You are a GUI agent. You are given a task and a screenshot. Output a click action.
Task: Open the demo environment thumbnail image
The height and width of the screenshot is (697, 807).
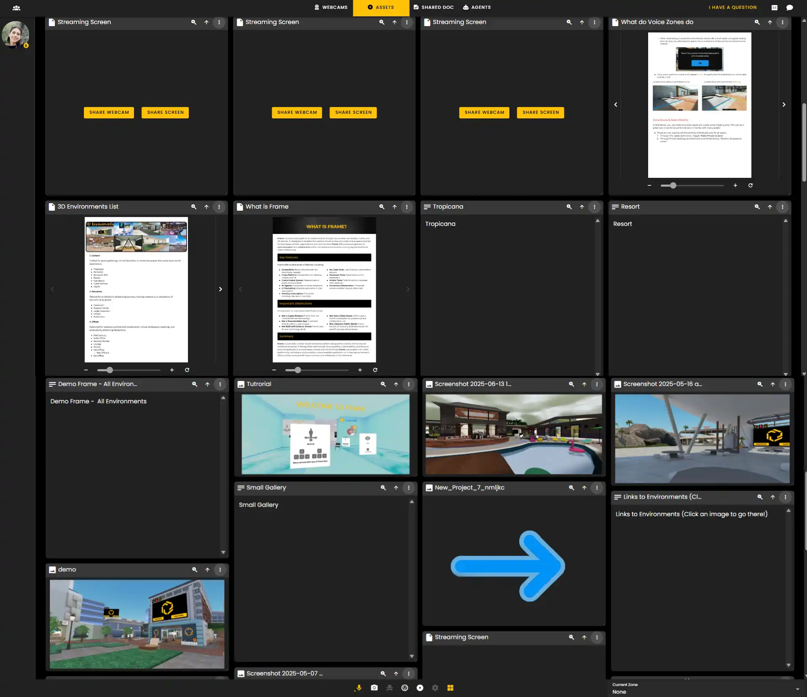tap(137, 624)
